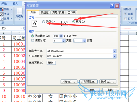Click the 页边距 ribbon margins icon
Viewport: 137px width, 102px height.
[x=20, y=11]
